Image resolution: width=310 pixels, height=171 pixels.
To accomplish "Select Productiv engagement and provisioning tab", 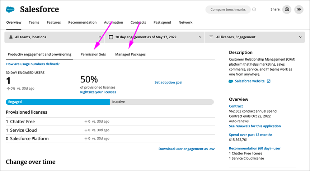I will coord(39,54).
